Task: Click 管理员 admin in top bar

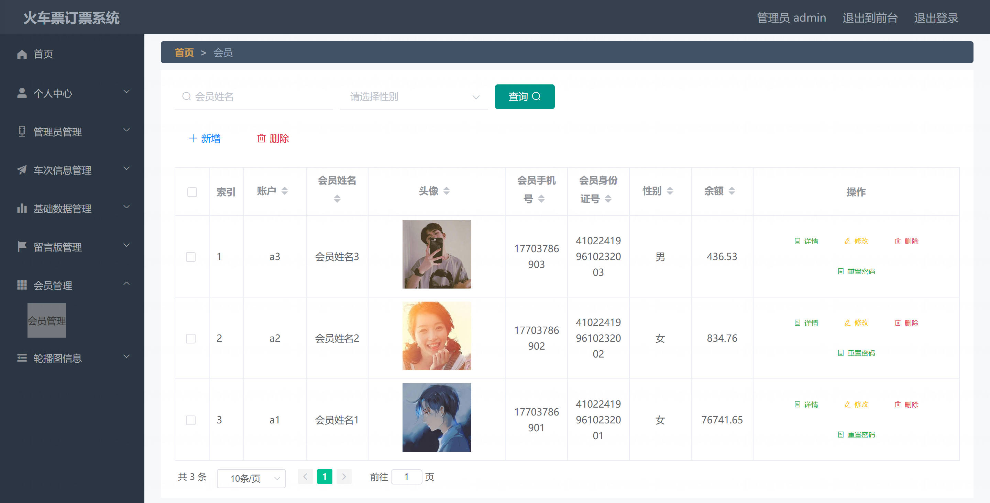Action: 791,17
